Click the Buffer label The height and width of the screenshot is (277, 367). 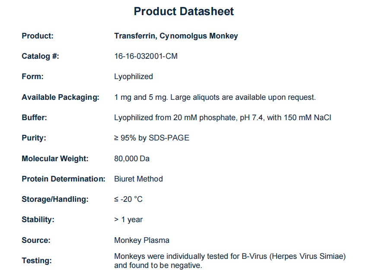[34, 118]
